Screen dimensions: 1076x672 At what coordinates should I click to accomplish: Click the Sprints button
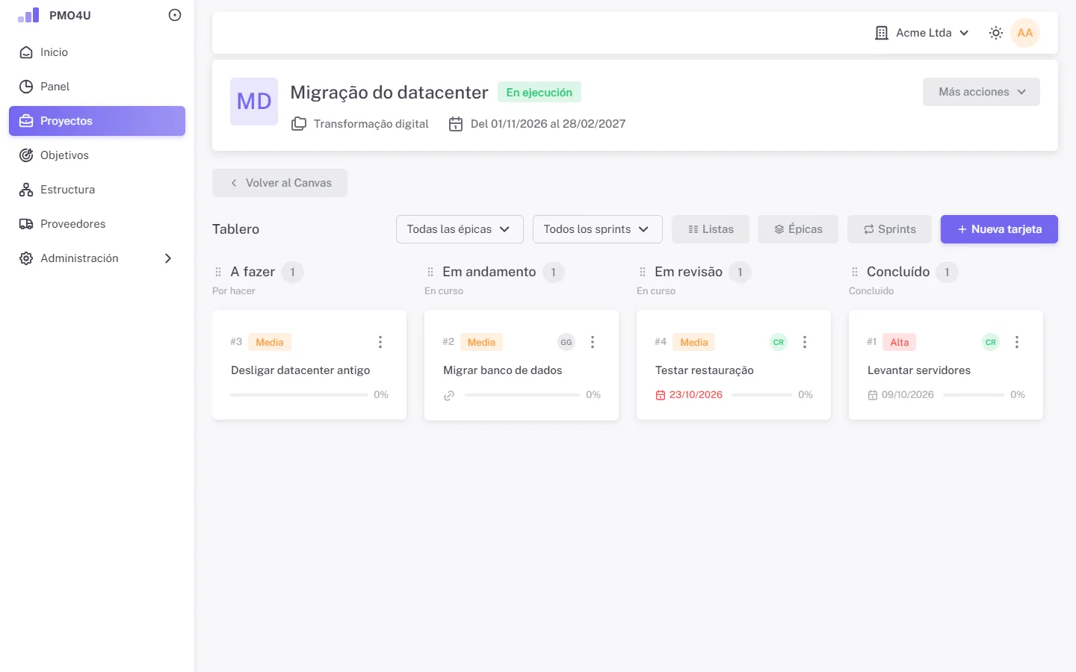890,229
